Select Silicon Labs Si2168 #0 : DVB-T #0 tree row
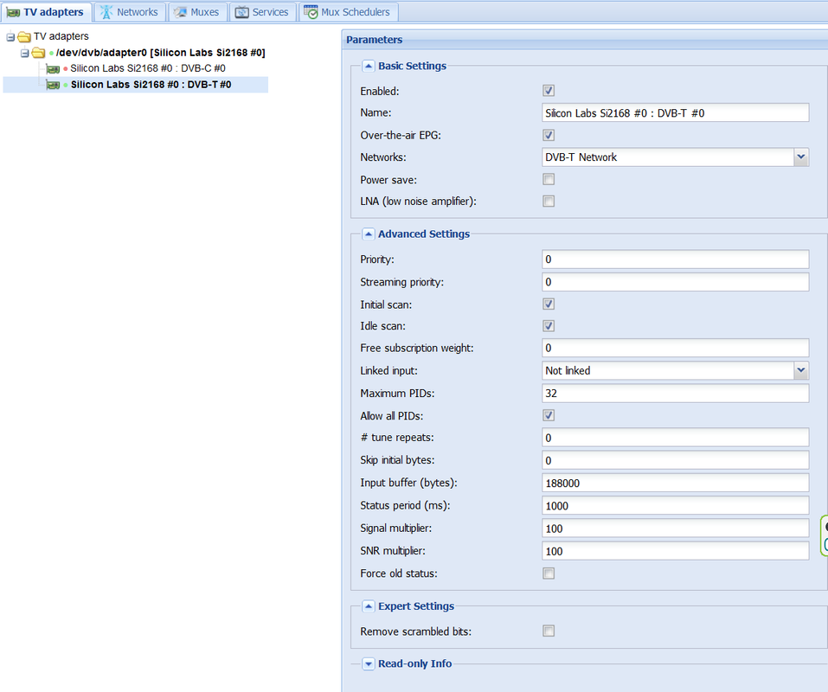 (136, 85)
